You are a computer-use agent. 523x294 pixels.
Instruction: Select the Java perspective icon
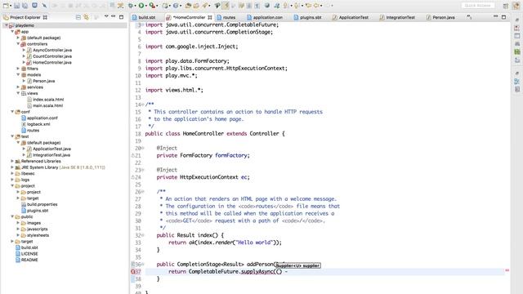[x=516, y=6]
